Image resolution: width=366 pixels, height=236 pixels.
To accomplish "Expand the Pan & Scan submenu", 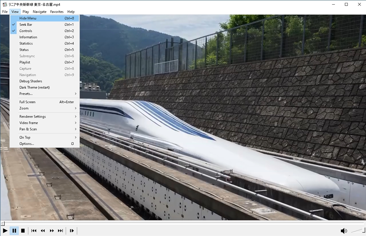I will click(45, 129).
